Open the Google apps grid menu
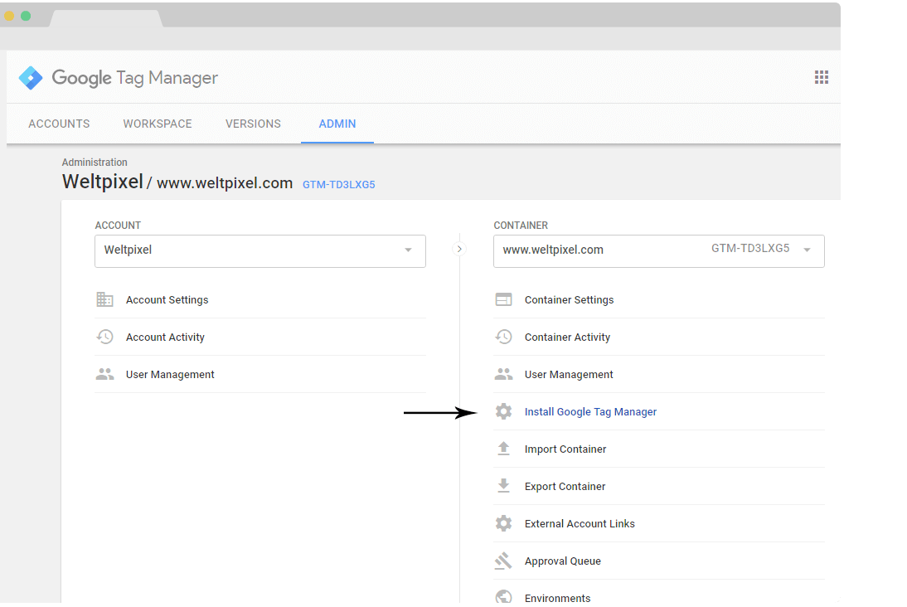This screenshot has width=907, height=607. [822, 76]
